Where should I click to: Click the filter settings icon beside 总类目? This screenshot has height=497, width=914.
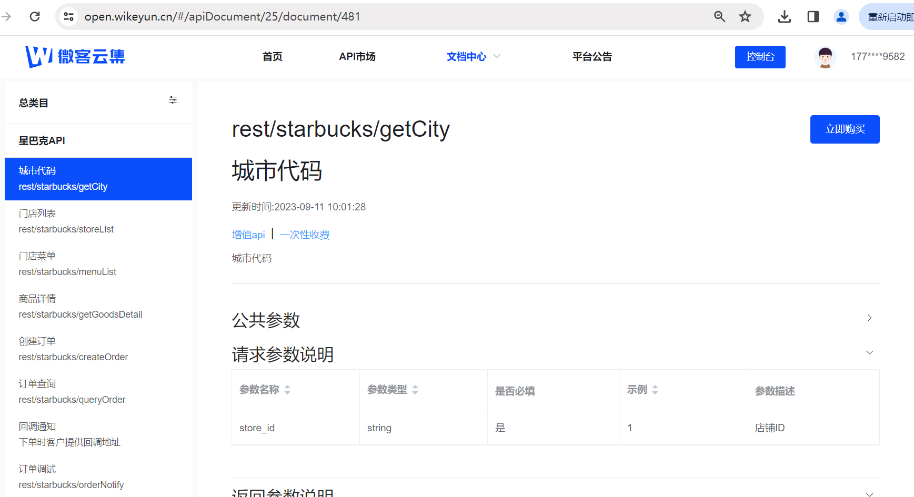pyautogui.click(x=173, y=100)
